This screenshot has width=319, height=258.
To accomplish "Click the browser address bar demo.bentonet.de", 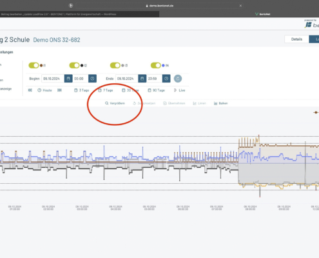I will coord(159,6).
